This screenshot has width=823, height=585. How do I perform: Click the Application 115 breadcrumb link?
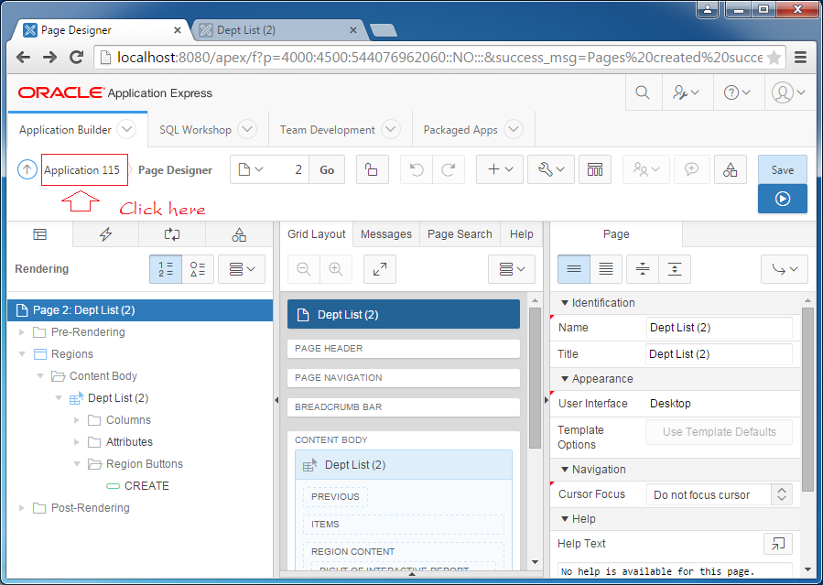81,170
